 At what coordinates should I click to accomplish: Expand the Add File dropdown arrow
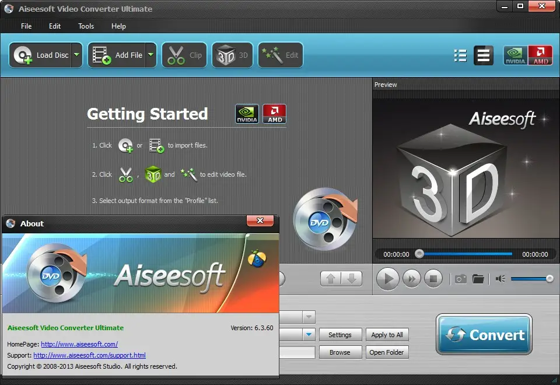(x=150, y=55)
